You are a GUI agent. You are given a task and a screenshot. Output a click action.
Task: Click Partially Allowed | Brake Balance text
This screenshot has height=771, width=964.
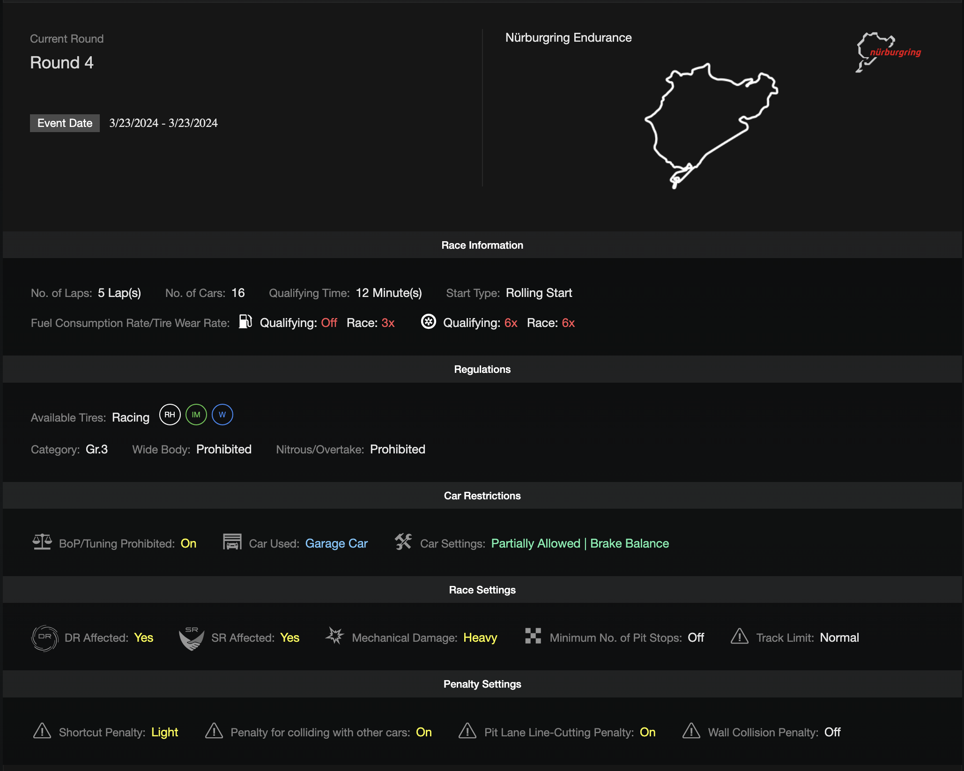click(x=580, y=543)
